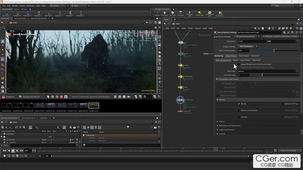Open the Scene Graph Layers tab
The width and height of the screenshot is (303, 170).
point(28,118)
